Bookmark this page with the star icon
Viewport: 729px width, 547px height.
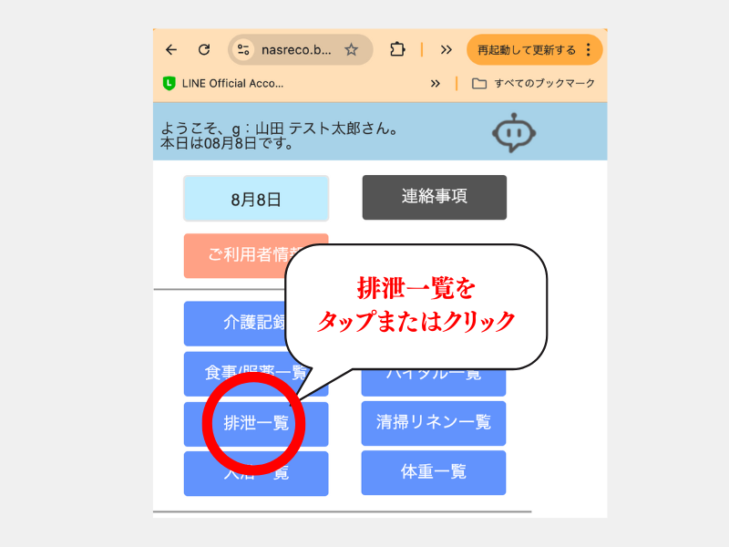351,50
